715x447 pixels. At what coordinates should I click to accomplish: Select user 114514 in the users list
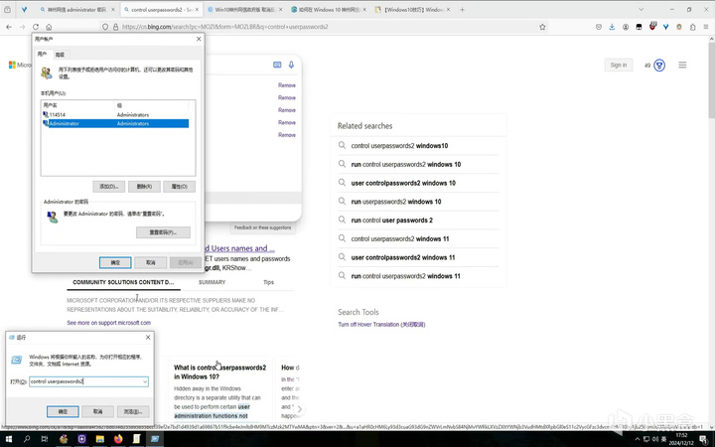point(115,115)
